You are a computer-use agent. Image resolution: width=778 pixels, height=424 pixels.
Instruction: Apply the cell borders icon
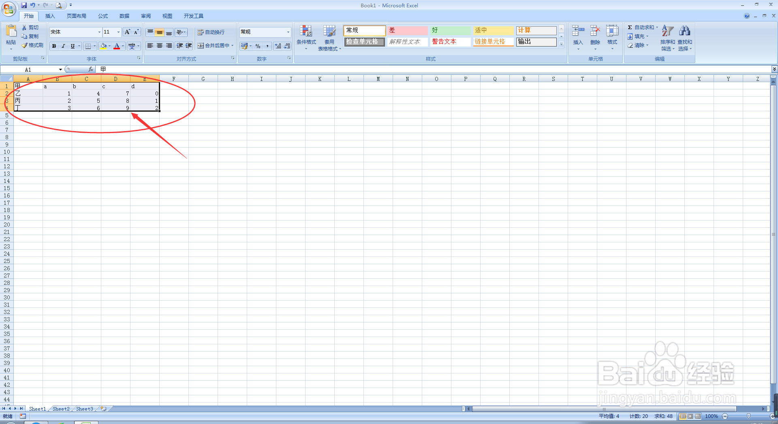[x=88, y=46]
